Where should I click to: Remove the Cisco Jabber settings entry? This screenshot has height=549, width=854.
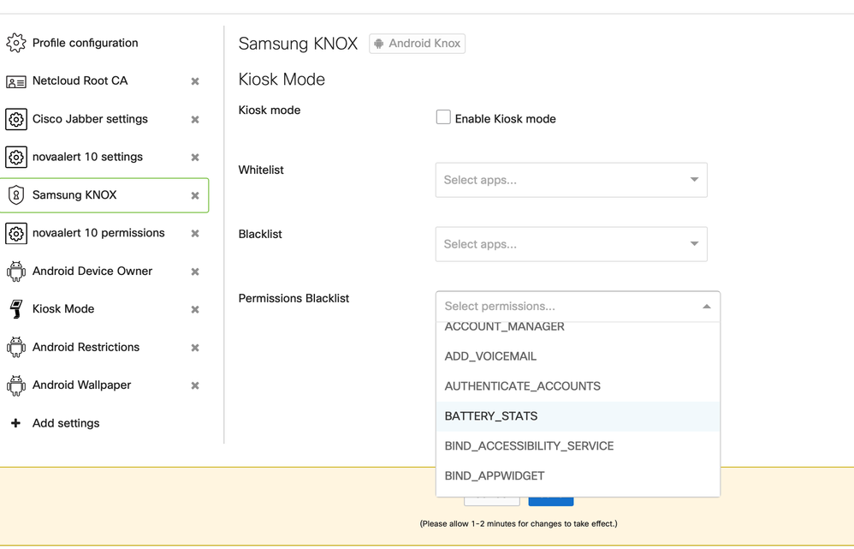195,119
